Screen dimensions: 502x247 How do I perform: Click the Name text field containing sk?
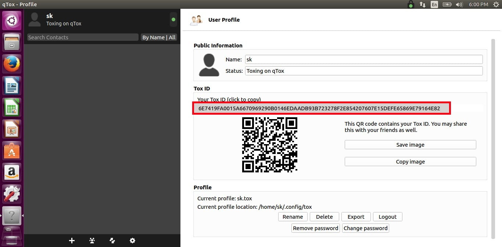[x=363, y=60]
